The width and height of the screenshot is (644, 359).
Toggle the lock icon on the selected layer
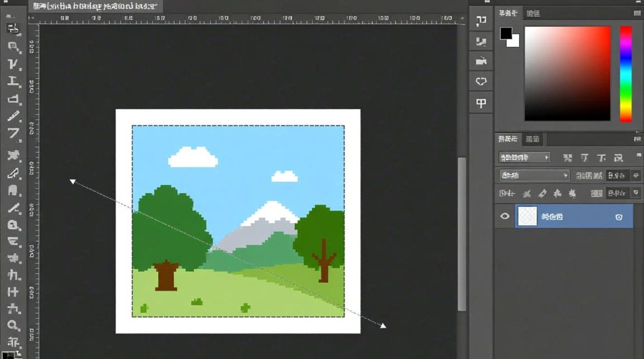coord(619,217)
